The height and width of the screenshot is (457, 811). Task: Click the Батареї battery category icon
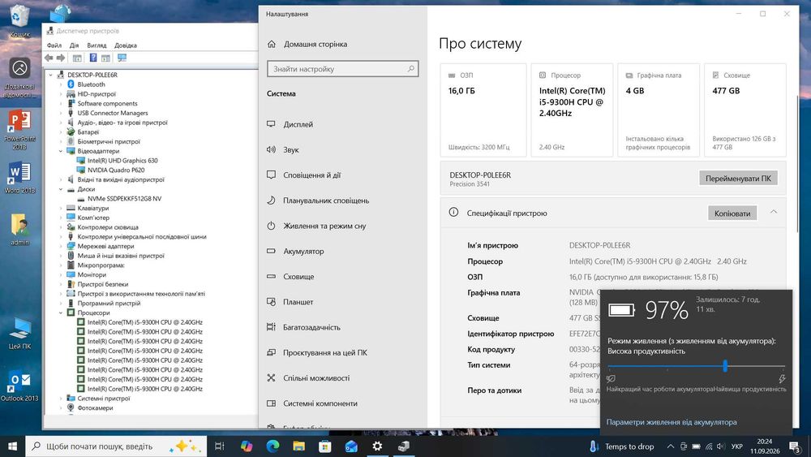pos(71,132)
